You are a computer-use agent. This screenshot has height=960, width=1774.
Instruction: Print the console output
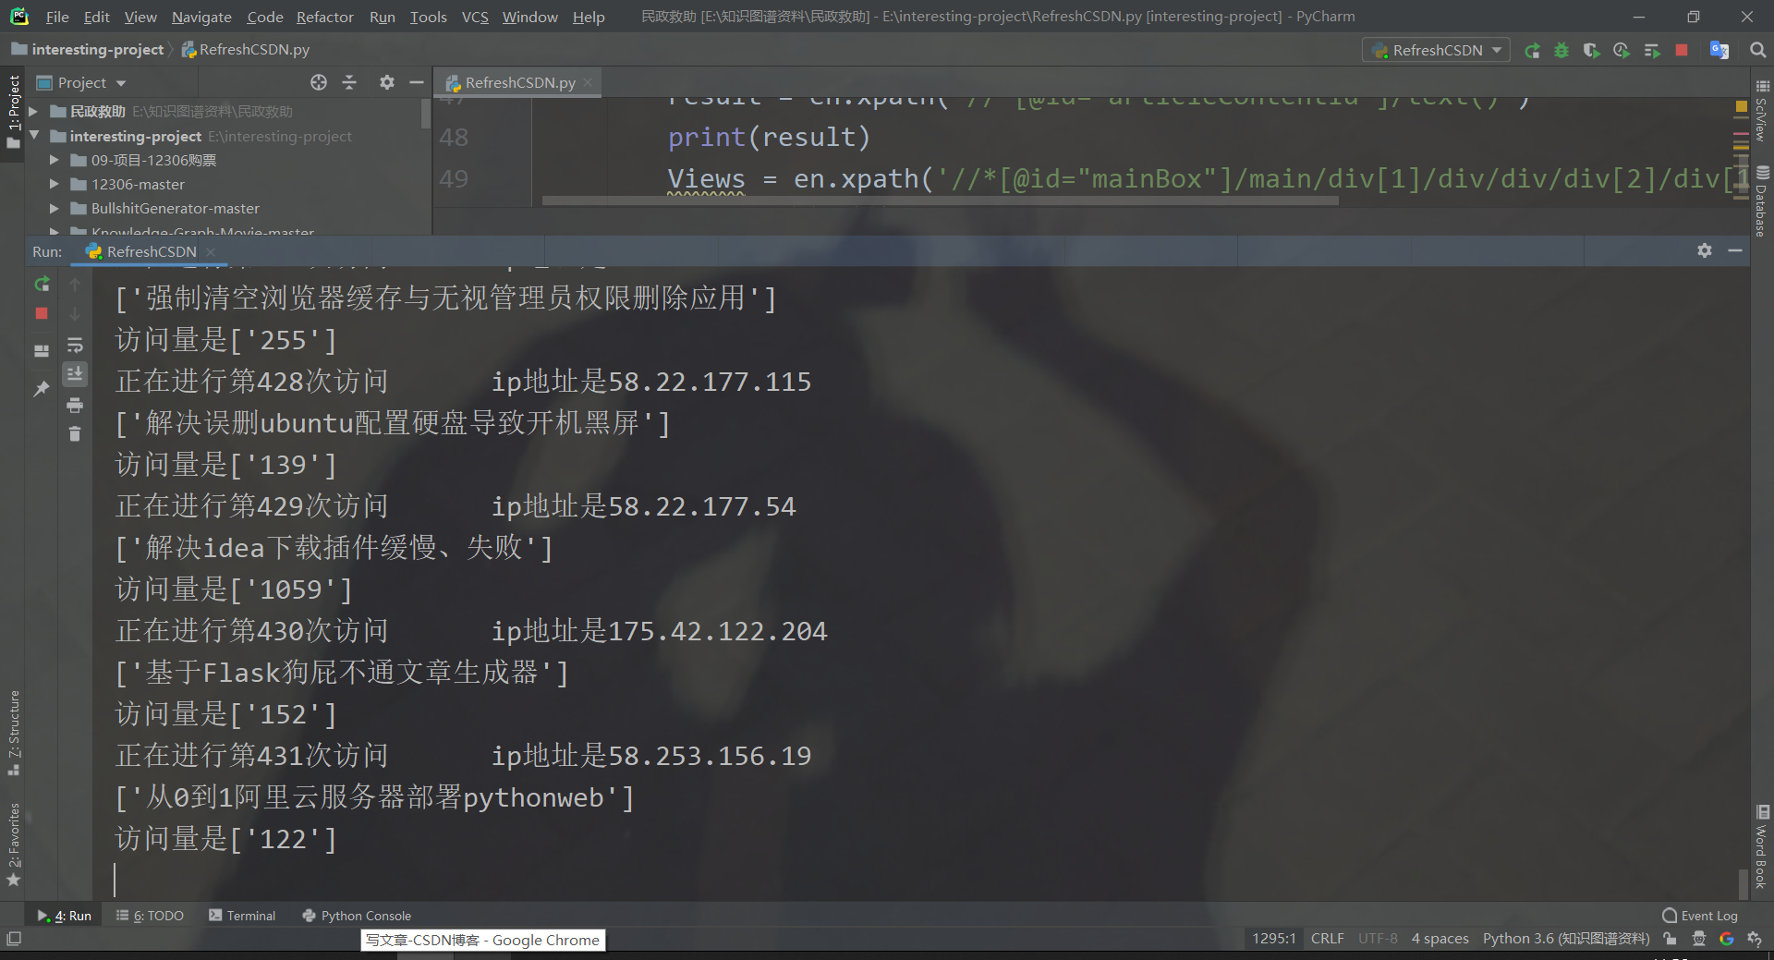point(75,405)
